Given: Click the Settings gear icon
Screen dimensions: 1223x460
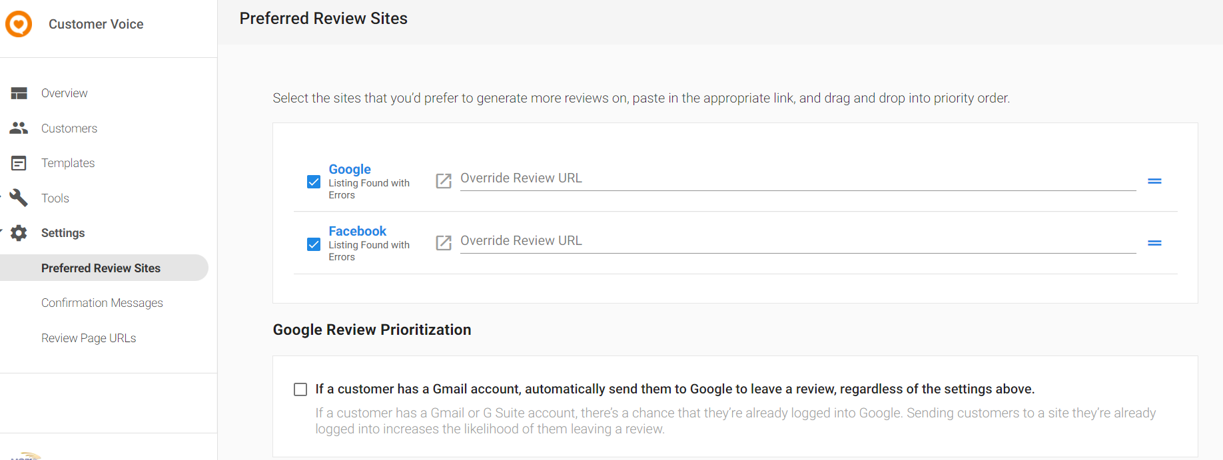Looking at the screenshot, I should click(x=19, y=233).
